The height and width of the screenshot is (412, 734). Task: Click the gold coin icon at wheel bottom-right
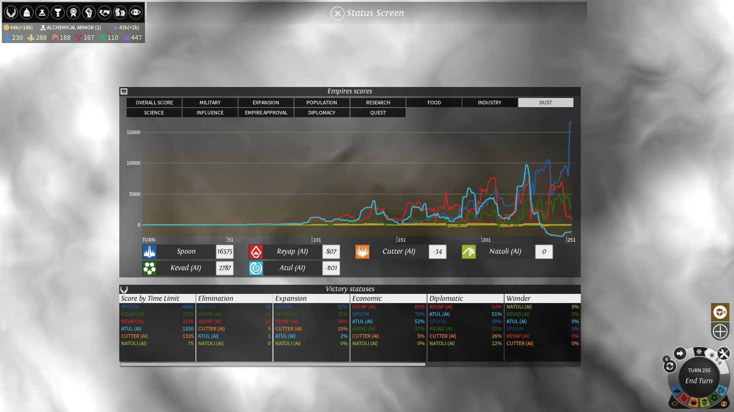coord(723,404)
